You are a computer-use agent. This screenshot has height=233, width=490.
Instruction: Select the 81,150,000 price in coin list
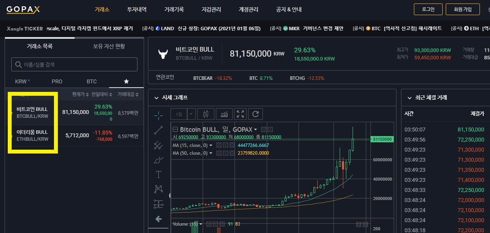point(76,112)
